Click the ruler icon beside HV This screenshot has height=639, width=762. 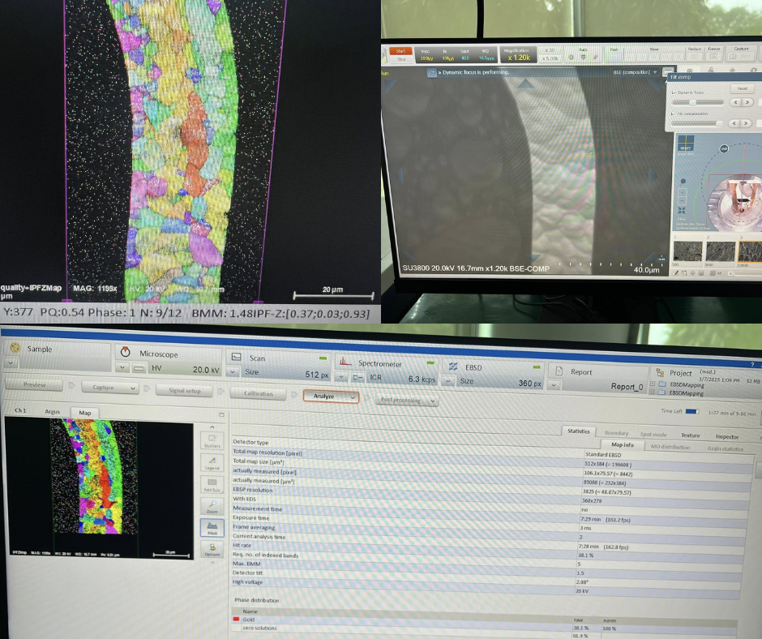coord(139,368)
